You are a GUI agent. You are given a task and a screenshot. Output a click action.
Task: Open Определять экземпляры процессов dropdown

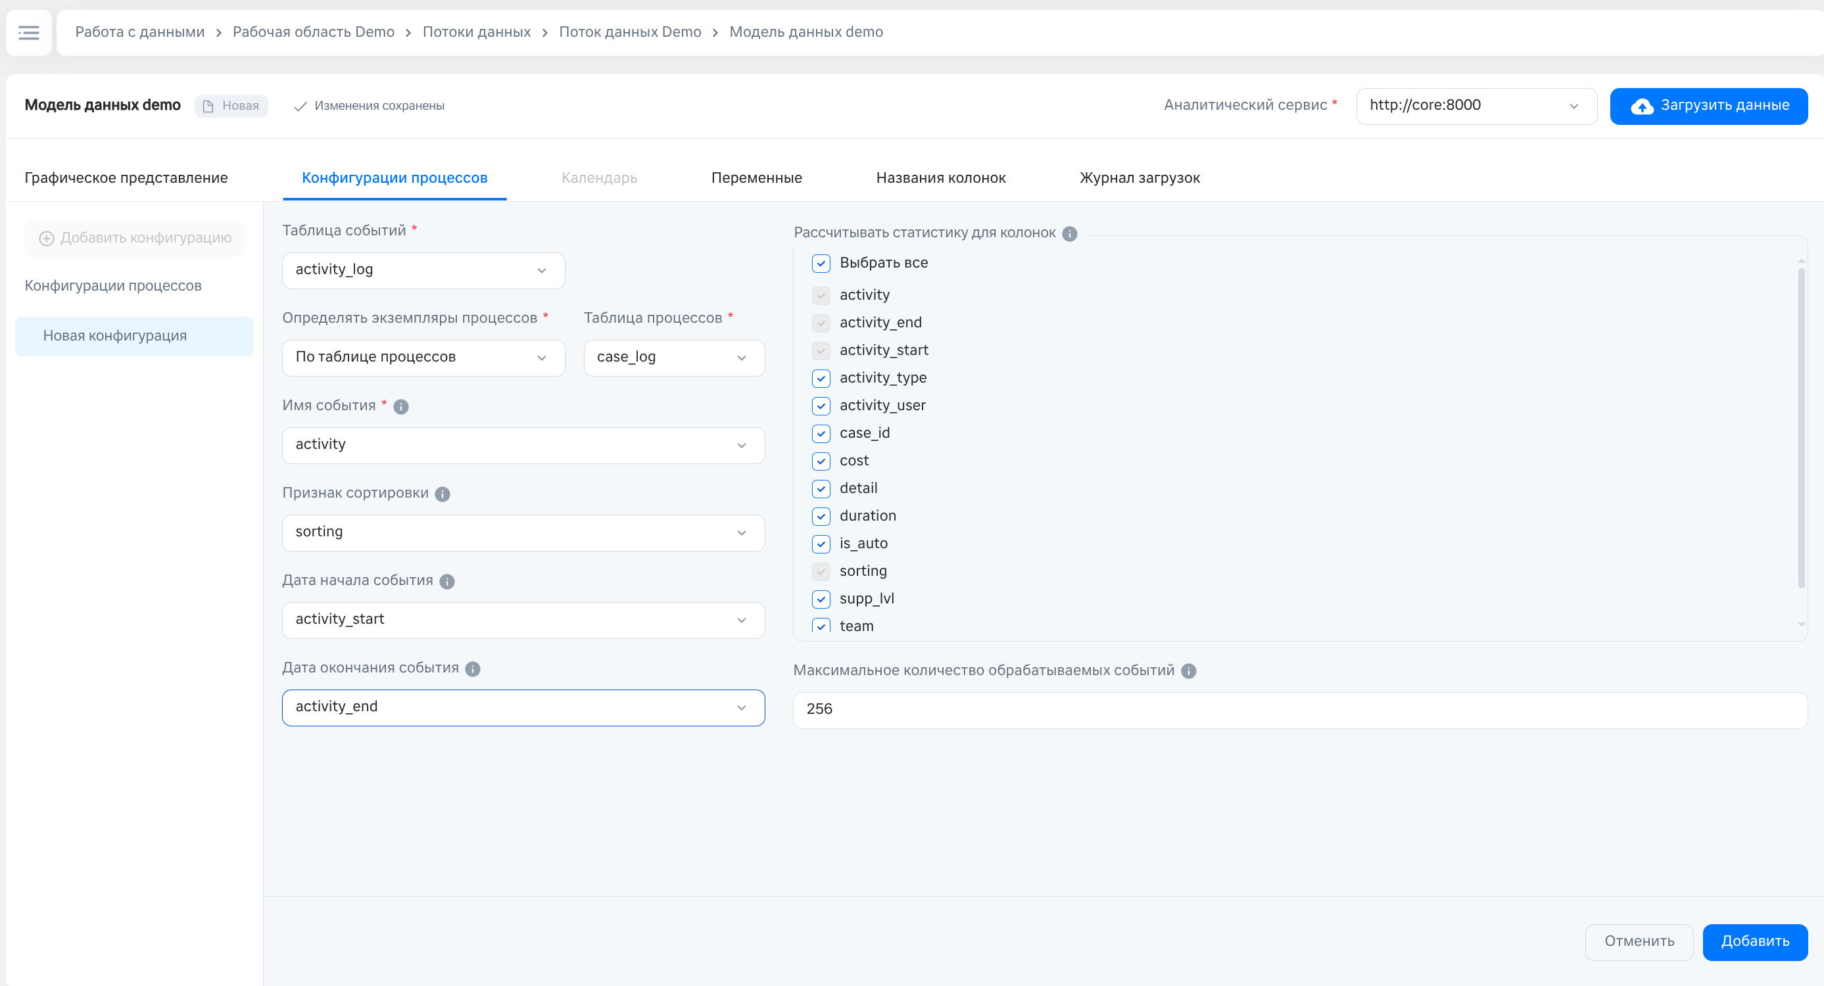click(x=423, y=358)
